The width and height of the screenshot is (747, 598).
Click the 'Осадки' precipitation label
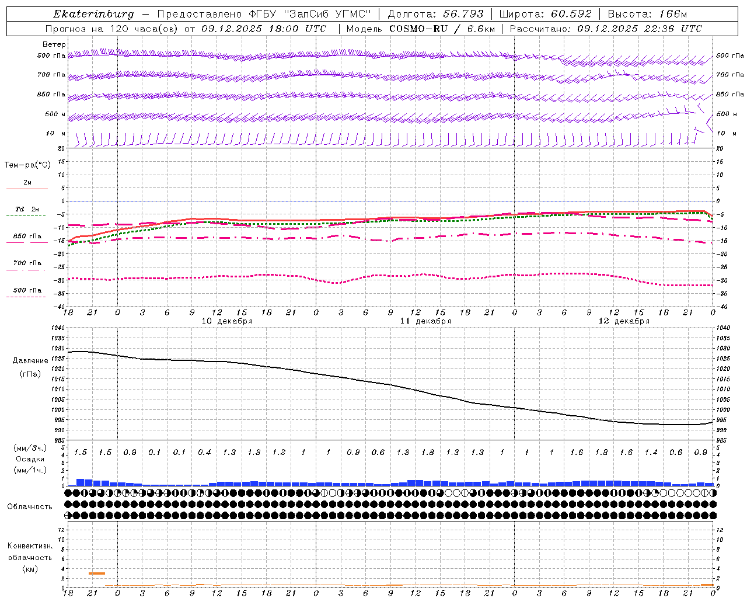[x=30, y=459]
